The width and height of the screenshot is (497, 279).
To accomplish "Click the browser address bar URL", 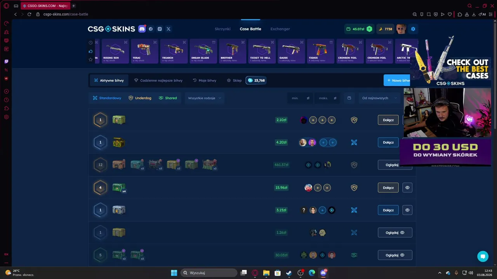I will pos(66,14).
